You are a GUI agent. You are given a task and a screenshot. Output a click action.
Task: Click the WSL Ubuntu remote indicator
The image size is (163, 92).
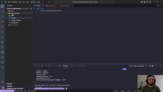[x=7, y=91]
